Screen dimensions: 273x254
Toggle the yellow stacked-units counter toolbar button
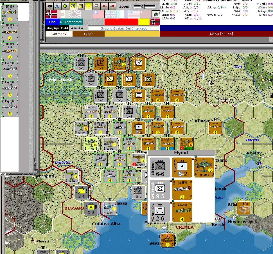tap(81, 6)
